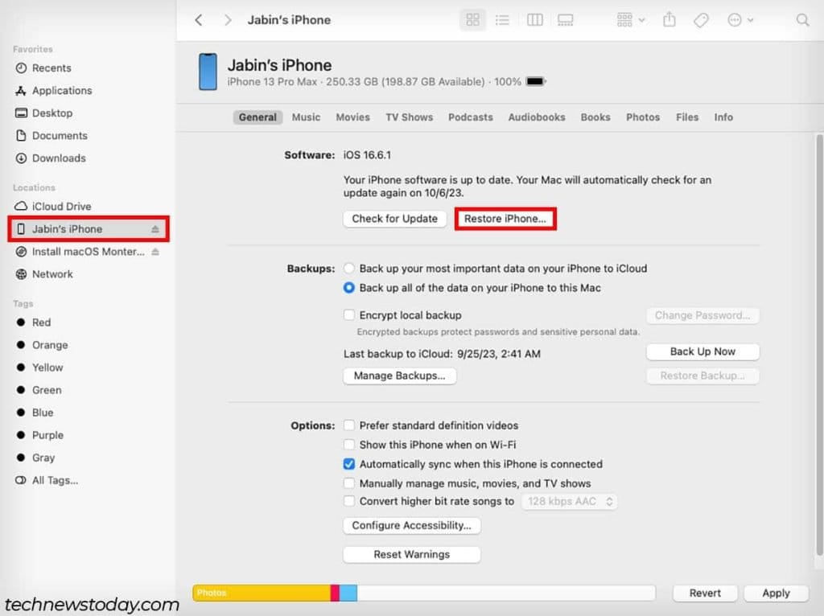
Task: Click the yellow Photos segment in the storage bar
Action: click(257, 593)
